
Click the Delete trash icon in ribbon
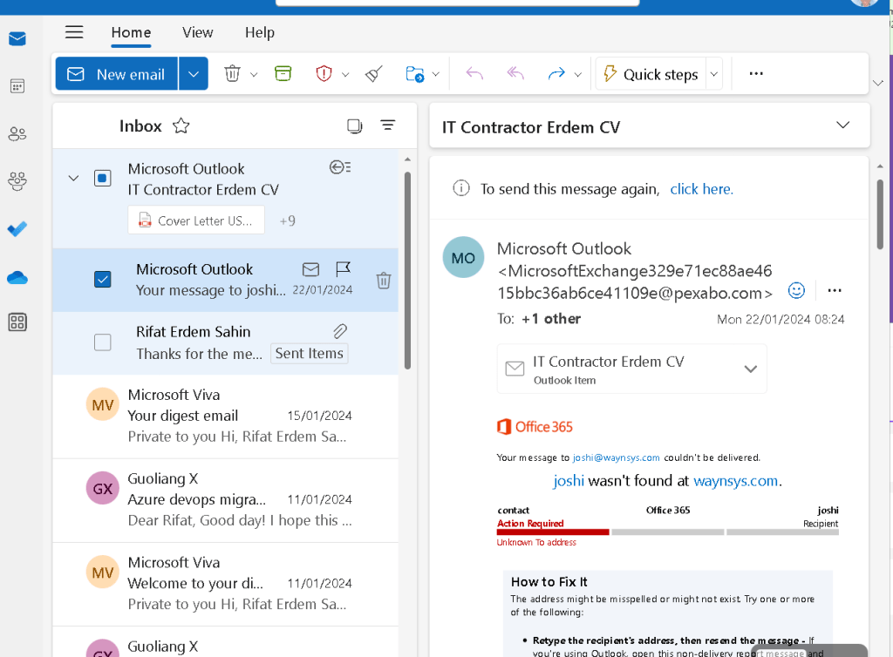coord(232,73)
